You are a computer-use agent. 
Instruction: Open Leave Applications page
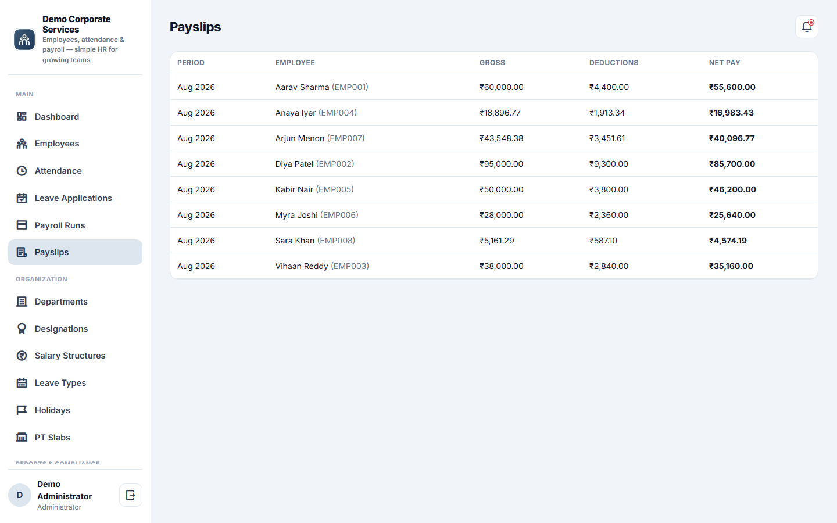point(75,198)
